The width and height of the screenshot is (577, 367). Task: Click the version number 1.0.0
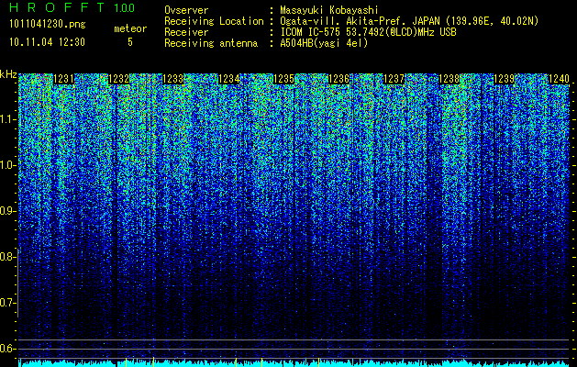click(125, 7)
